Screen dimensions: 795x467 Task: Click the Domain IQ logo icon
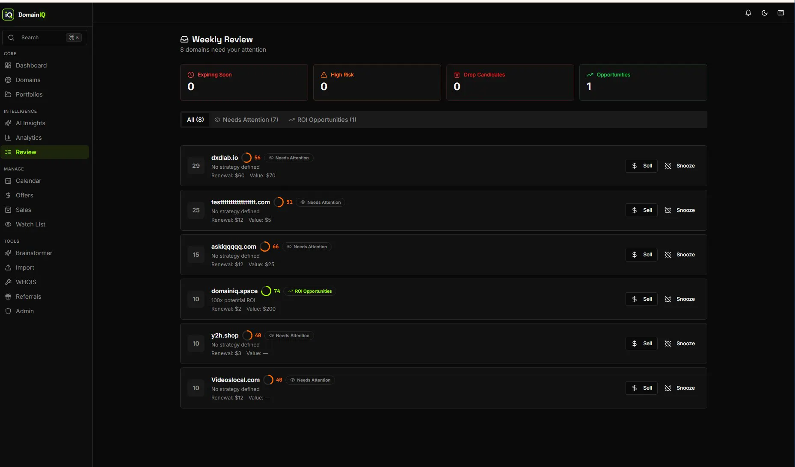click(8, 15)
